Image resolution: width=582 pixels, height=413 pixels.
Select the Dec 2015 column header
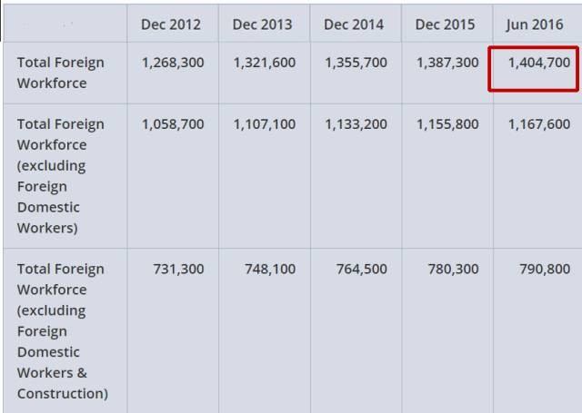446,25
